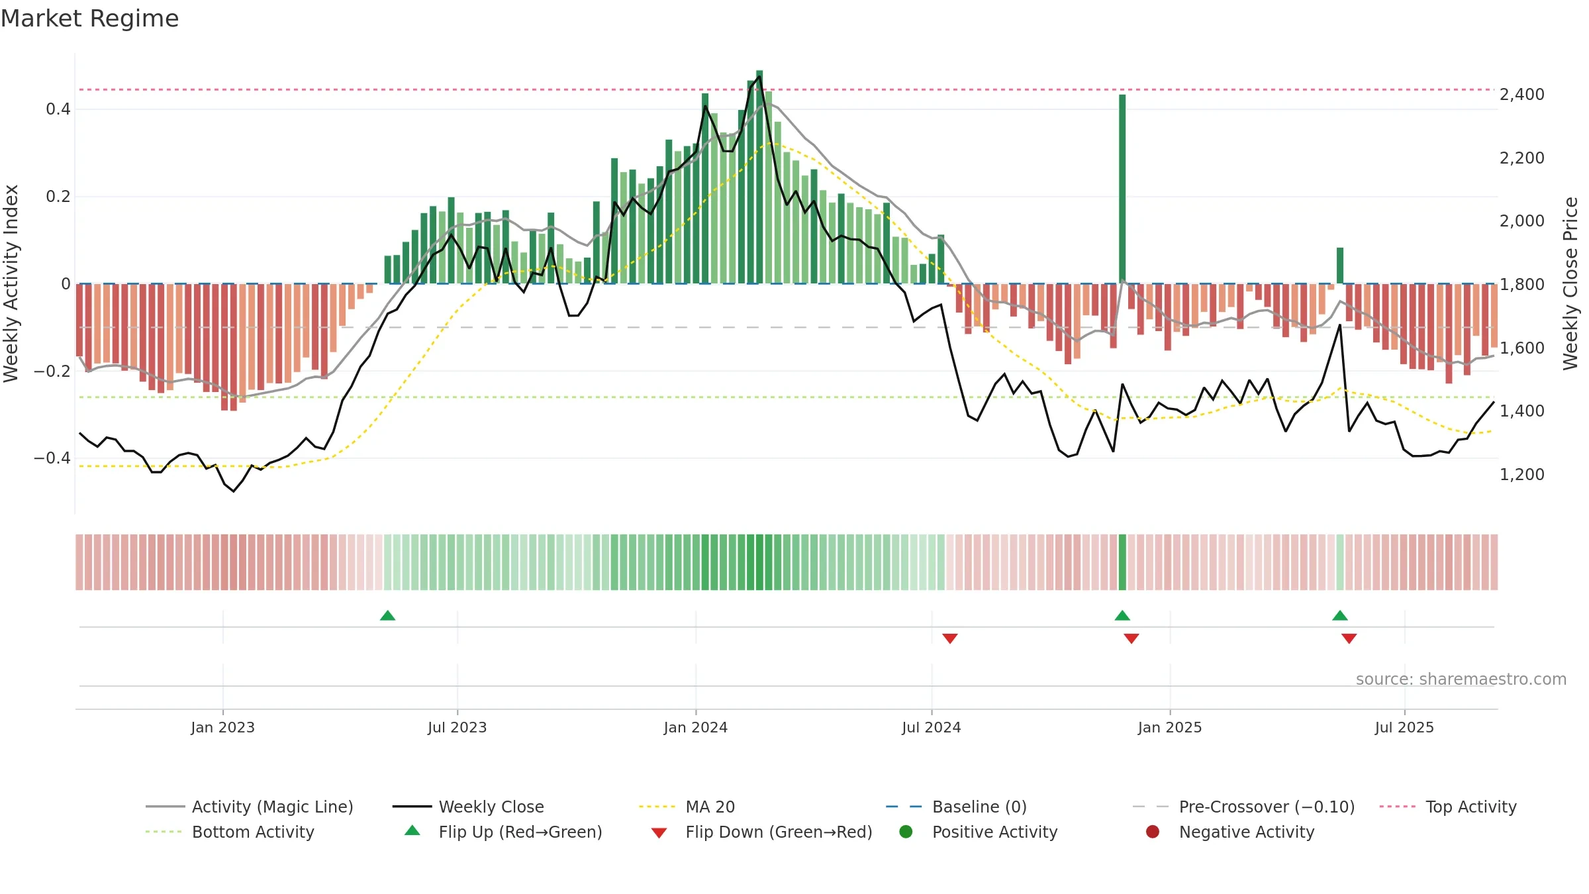1589x894 pixels.
Task: Click the first green flip-up triangle before Jul 2023
Action: tap(388, 616)
